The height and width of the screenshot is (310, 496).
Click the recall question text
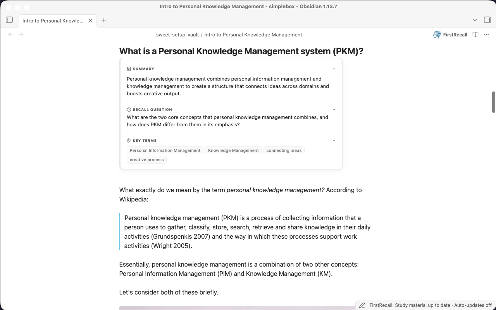[x=227, y=121]
